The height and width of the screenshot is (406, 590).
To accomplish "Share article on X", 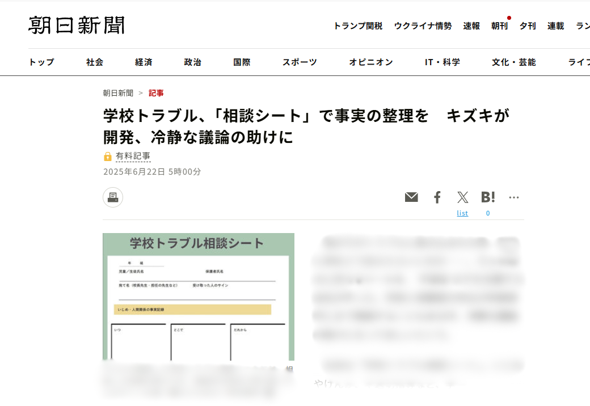I will point(462,197).
